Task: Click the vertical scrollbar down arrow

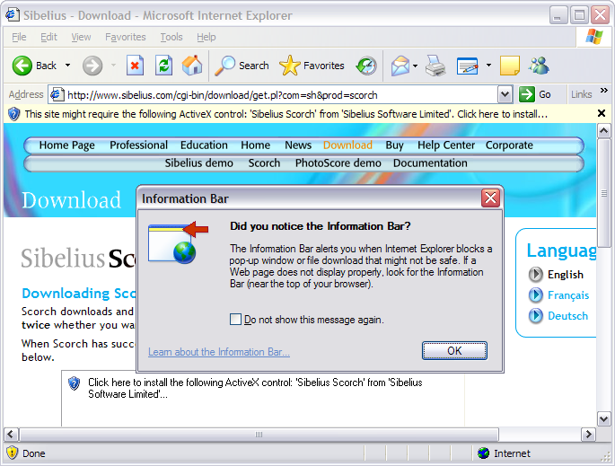Action: [603, 418]
